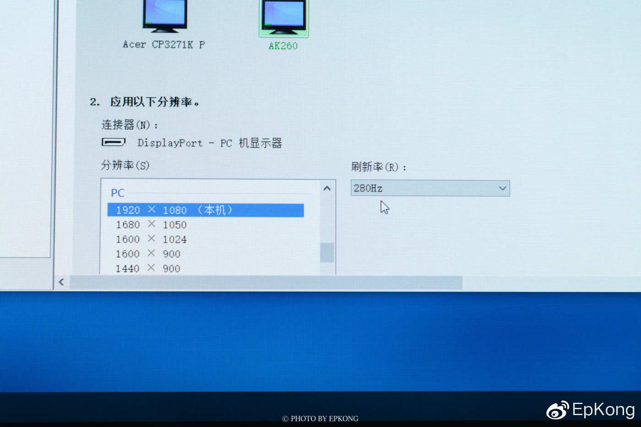Expand the PC resolution group header

tap(118, 193)
